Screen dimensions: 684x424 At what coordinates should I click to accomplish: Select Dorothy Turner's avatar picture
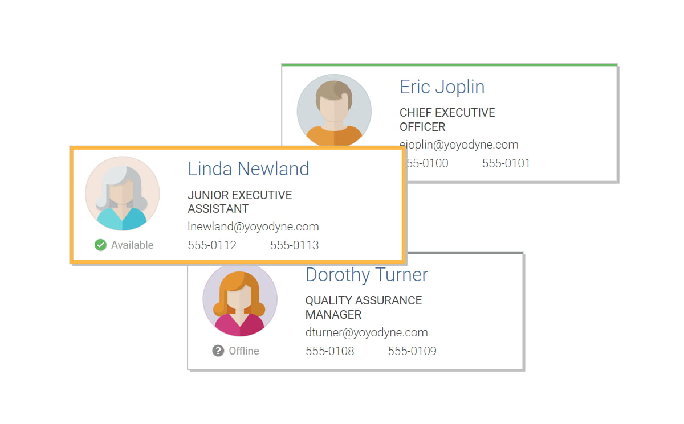point(240,300)
